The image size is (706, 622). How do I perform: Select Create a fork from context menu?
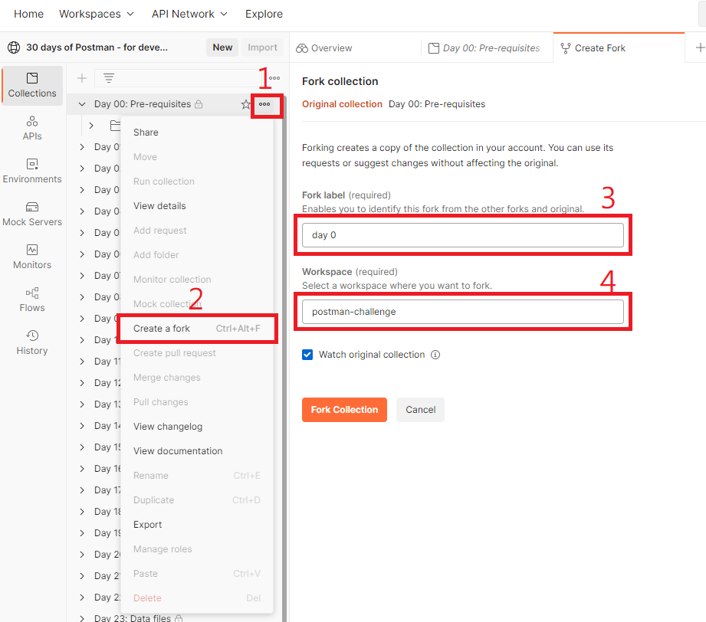click(197, 329)
